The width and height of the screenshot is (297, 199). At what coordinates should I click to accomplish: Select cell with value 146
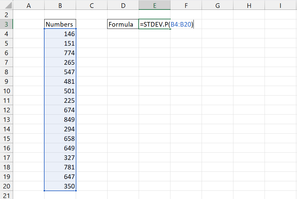coord(60,34)
